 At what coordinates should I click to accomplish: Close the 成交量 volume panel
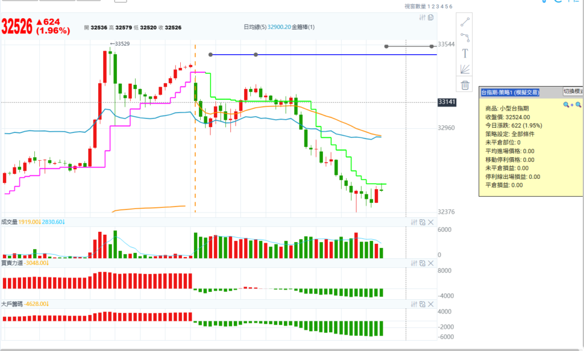pos(431,222)
